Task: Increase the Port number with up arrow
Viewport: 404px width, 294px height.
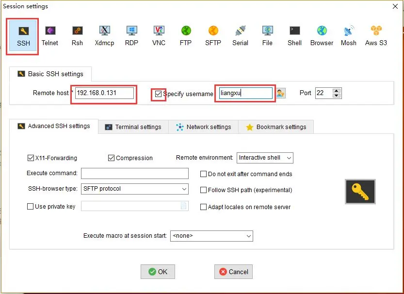Action: point(336,91)
